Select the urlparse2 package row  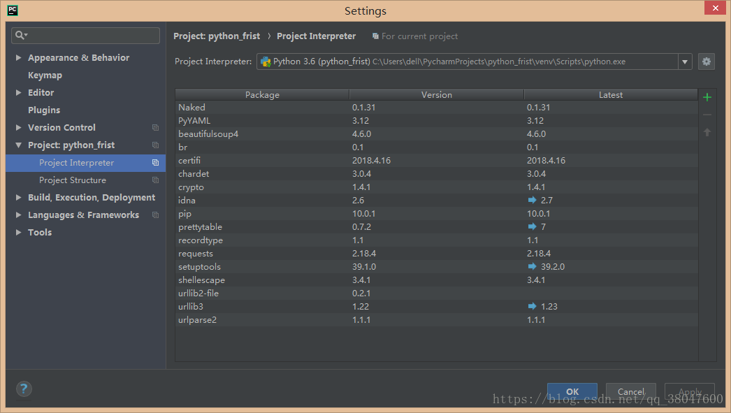pyautogui.click(x=436, y=320)
